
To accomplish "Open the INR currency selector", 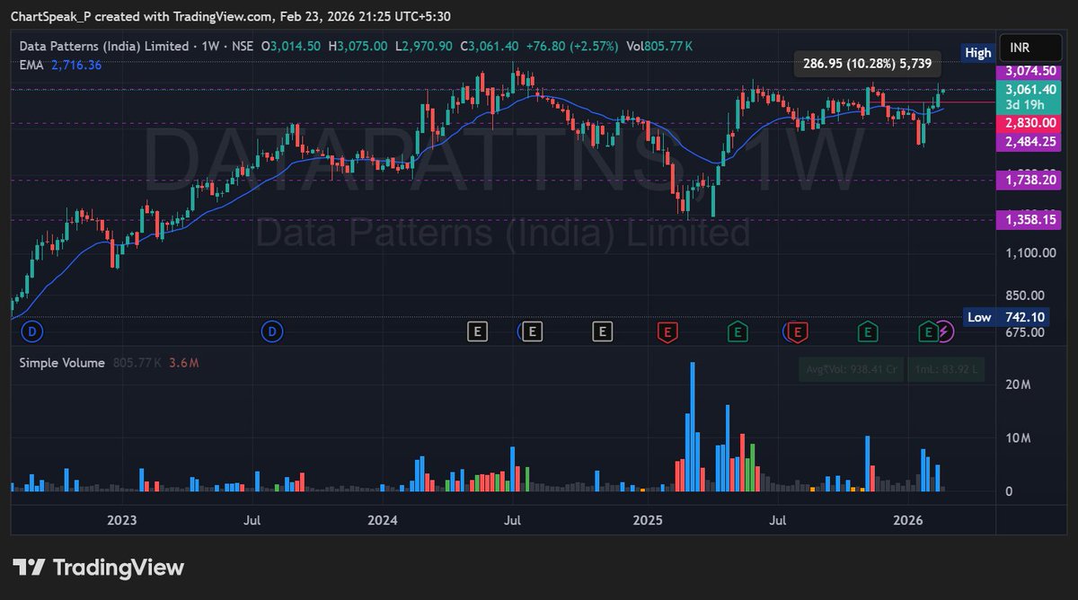I will coord(1029,47).
